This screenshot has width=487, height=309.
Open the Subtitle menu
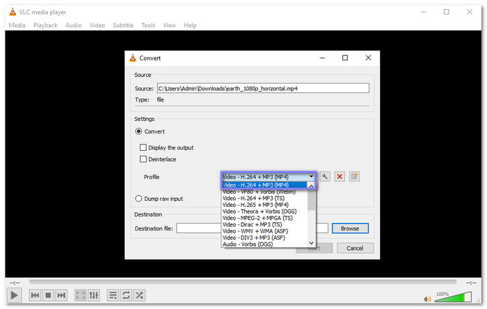point(123,26)
